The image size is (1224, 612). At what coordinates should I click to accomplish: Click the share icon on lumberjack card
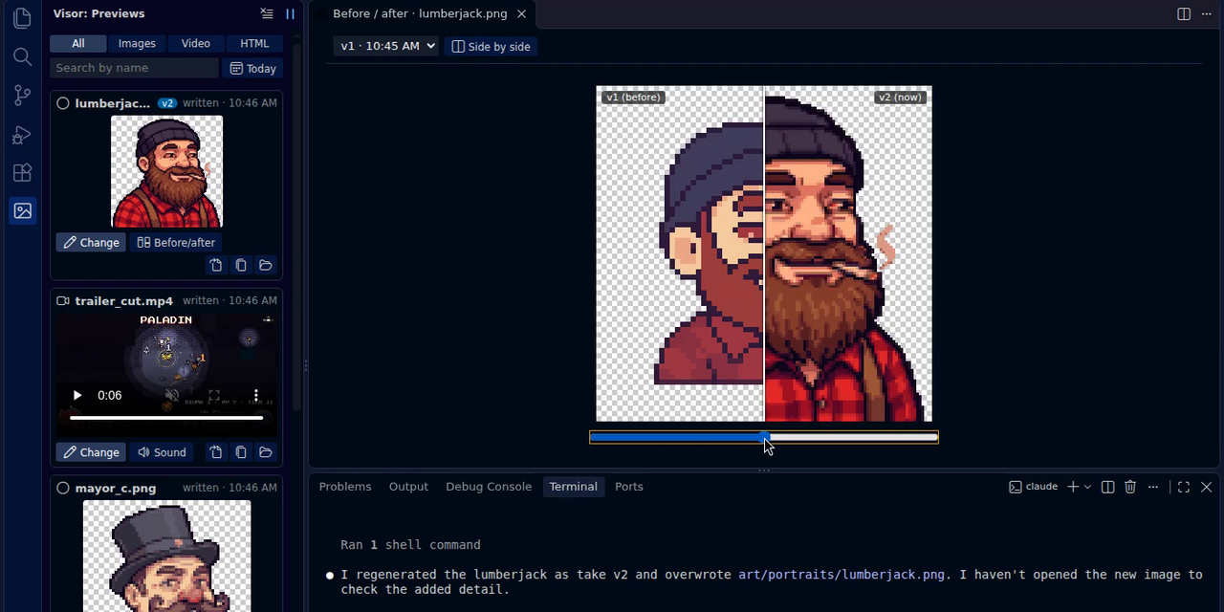[216, 265]
